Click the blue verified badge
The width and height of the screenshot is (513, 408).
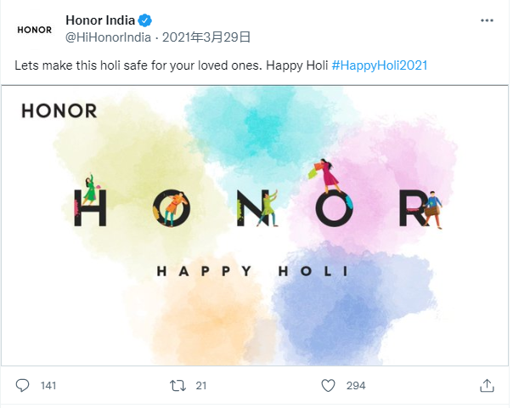pyautogui.click(x=146, y=20)
